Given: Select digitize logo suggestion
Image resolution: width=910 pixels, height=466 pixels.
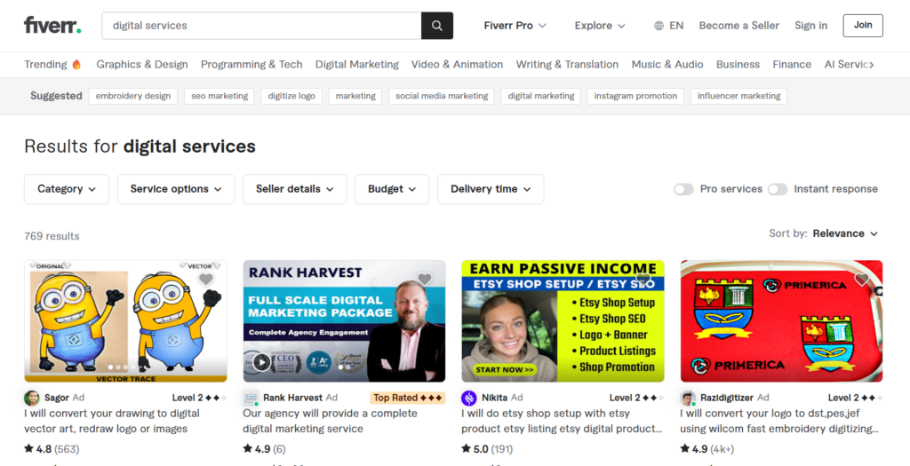Looking at the screenshot, I should (x=291, y=96).
